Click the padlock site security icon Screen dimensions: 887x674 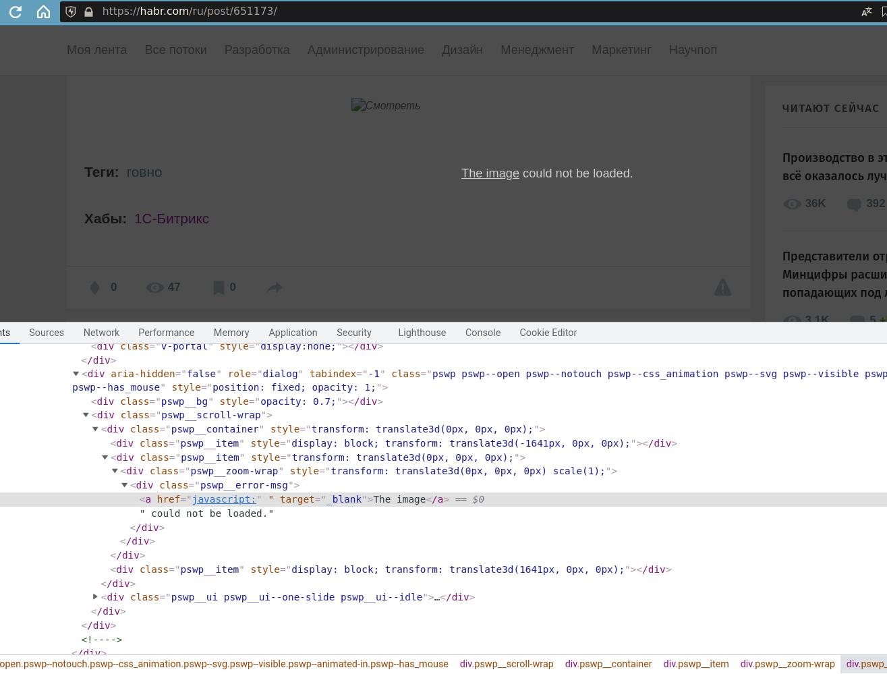[88, 11]
